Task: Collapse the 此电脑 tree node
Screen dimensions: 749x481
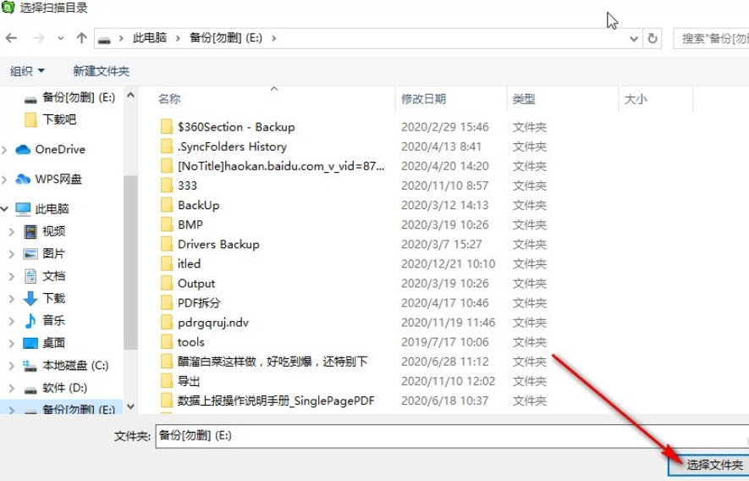Action: [5, 209]
